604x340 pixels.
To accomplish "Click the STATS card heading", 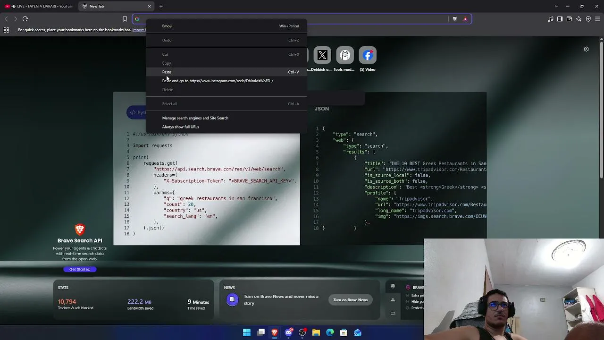I will click(x=63, y=288).
